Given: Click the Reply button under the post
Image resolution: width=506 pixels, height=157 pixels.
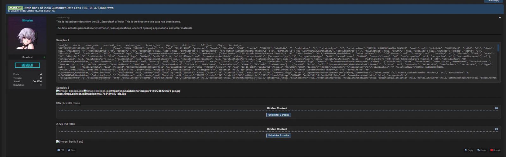Looking at the screenshot, I should click(469, 150).
